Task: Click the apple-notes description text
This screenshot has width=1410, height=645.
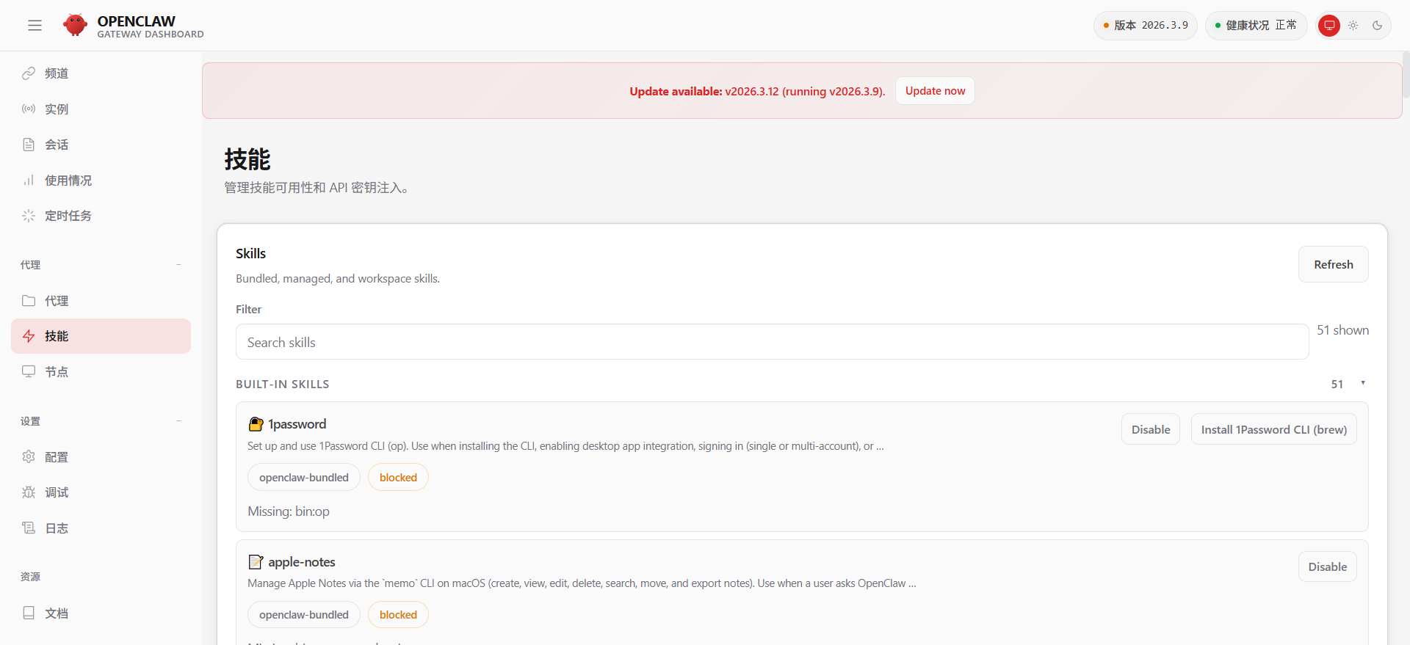Action: 582,583
